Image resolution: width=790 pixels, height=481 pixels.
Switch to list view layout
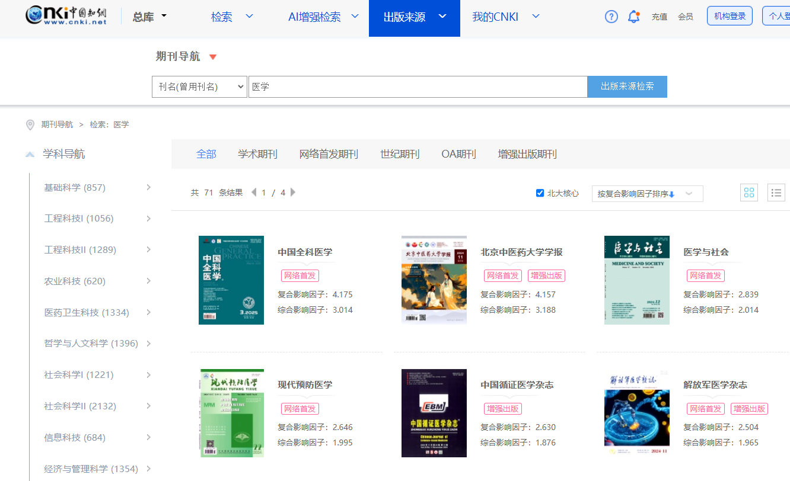pos(776,193)
